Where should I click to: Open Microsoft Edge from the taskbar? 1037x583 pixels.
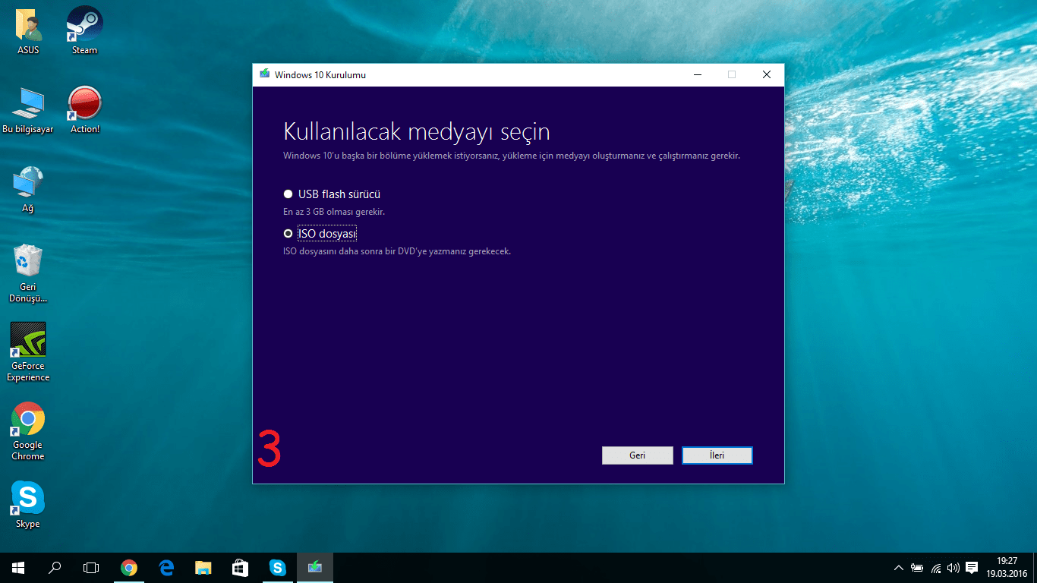click(x=166, y=568)
